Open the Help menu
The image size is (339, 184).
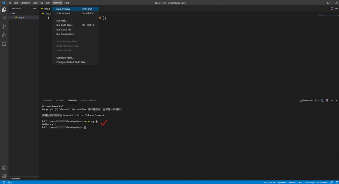pos(67,3)
